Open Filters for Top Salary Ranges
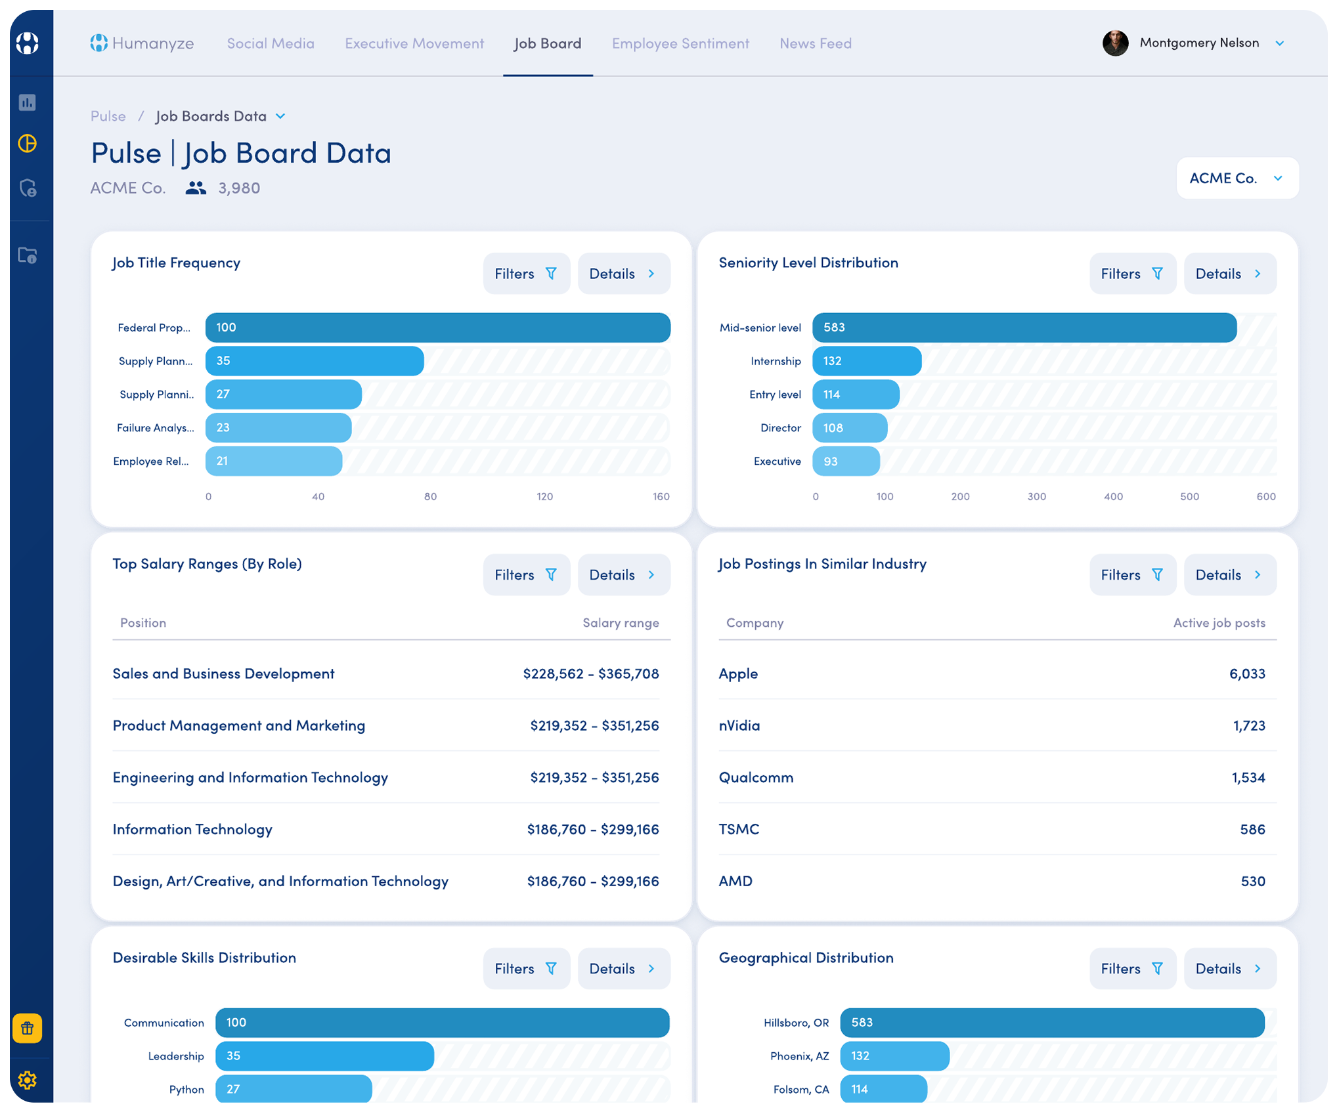The image size is (1337, 1112). (526, 575)
